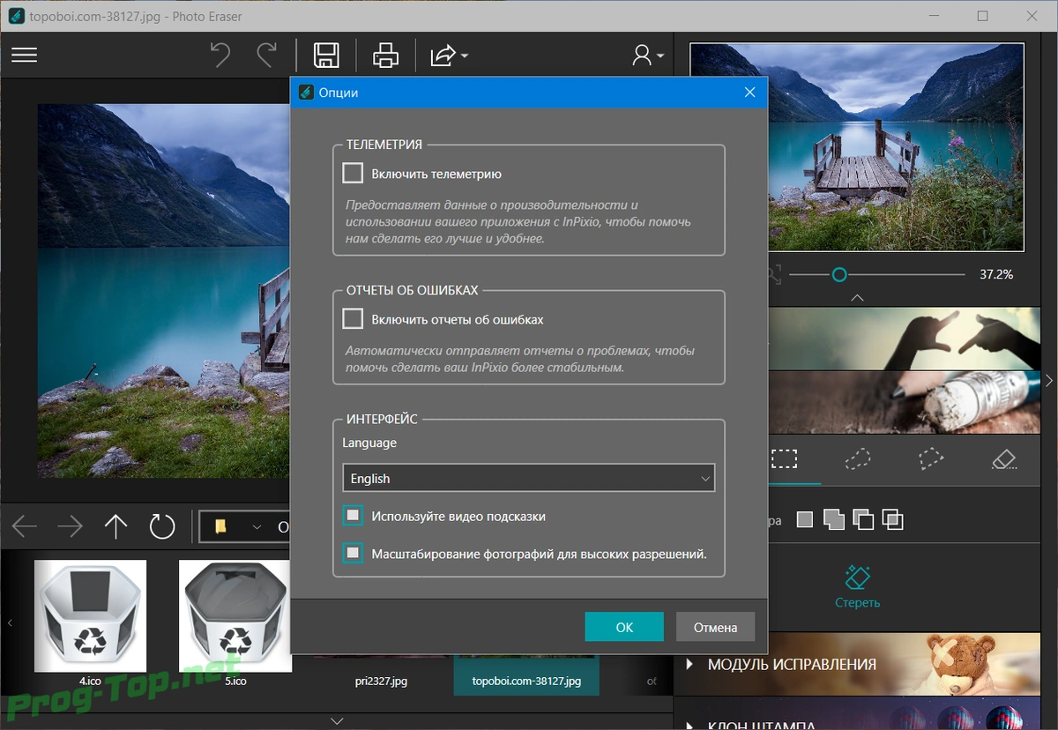Collapse file strip with bottom chevron
Viewport: 1058px width, 730px height.
point(337,721)
